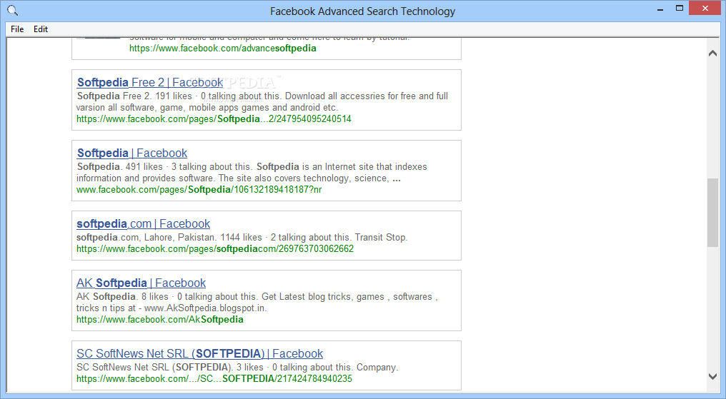Click the URL ending in 217424784940235

coord(214,378)
